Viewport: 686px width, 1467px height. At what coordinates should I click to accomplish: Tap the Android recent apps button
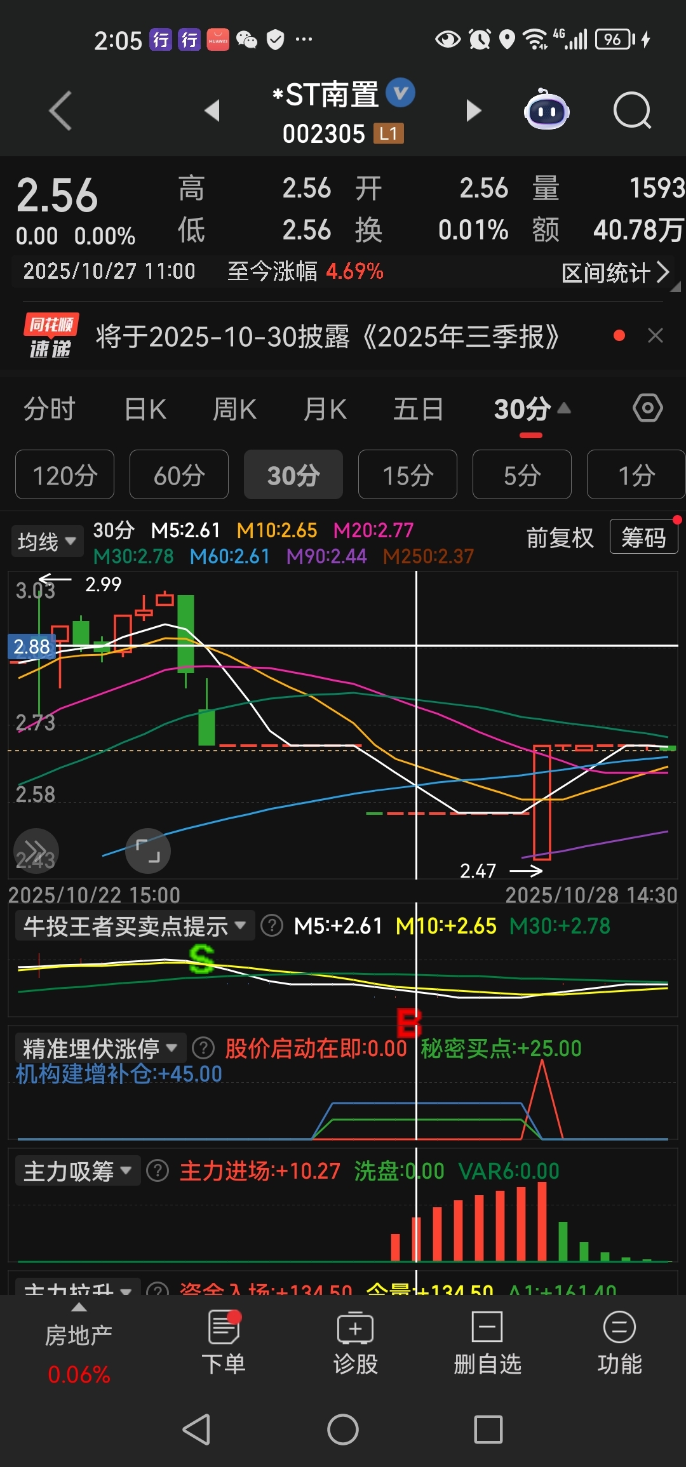pos(488,1430)
